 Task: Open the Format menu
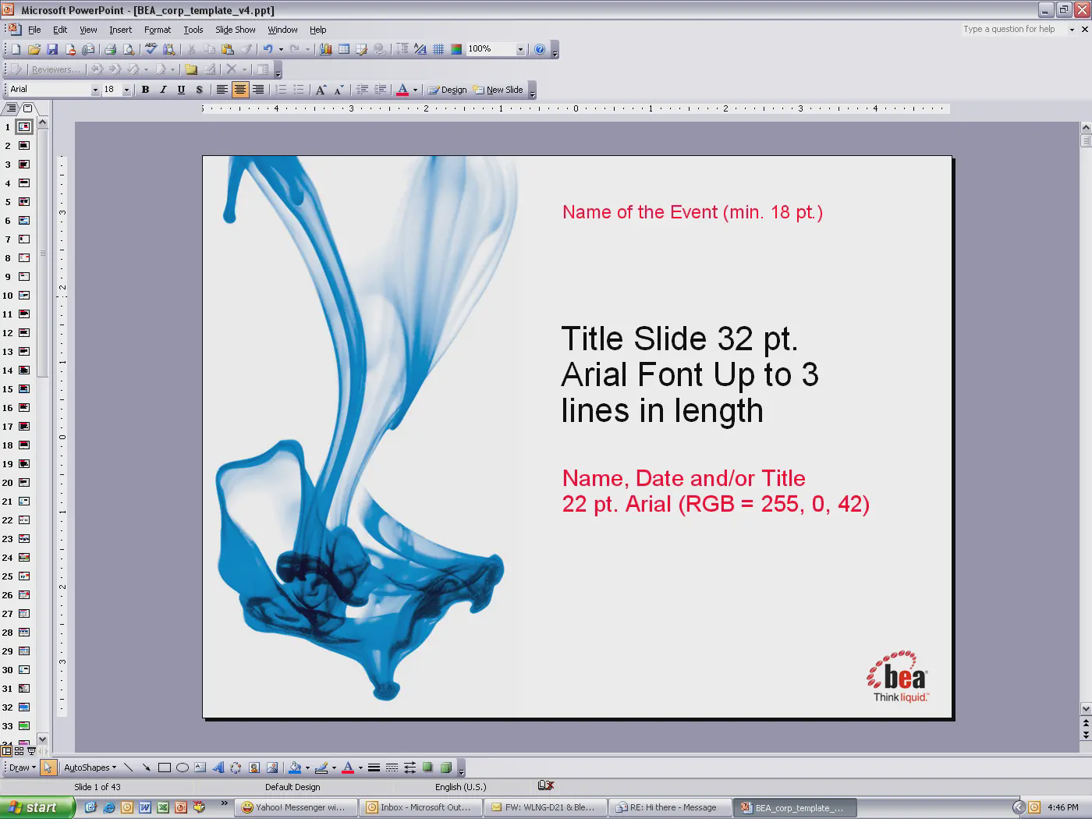click(157, 30)
